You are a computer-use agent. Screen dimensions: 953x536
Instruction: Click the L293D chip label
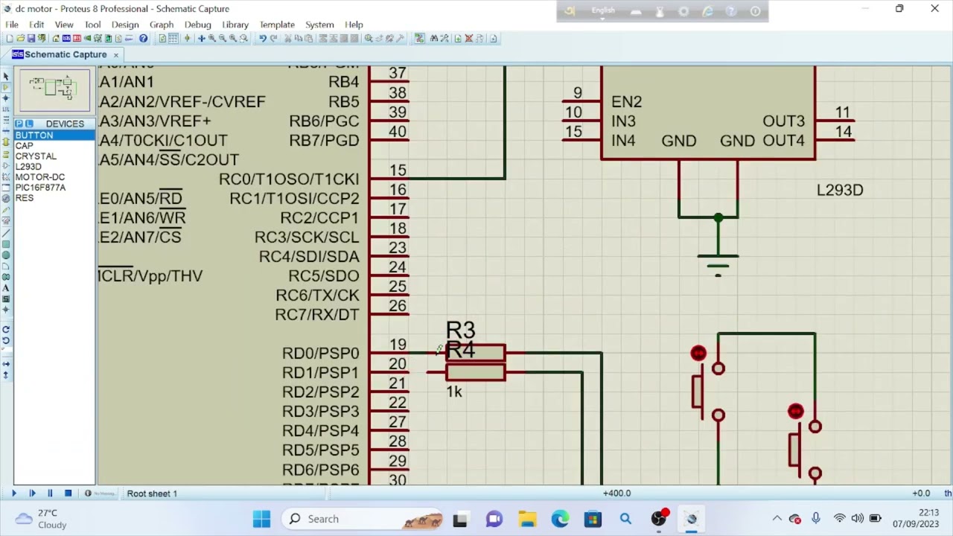[x=840, y=190]
